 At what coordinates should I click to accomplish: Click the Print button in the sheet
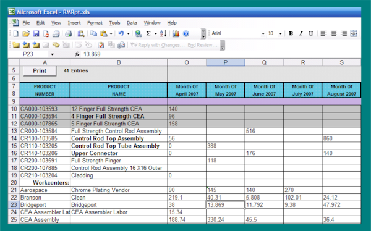[x=40, y=70]
